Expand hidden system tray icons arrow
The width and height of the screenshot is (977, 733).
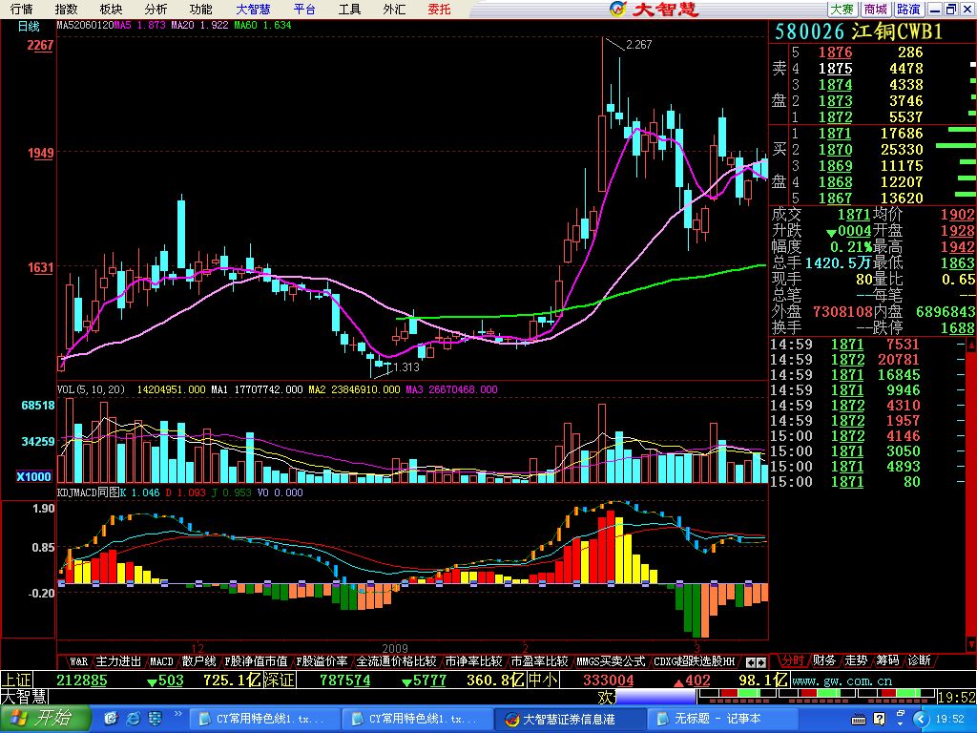tap(921, 720)
